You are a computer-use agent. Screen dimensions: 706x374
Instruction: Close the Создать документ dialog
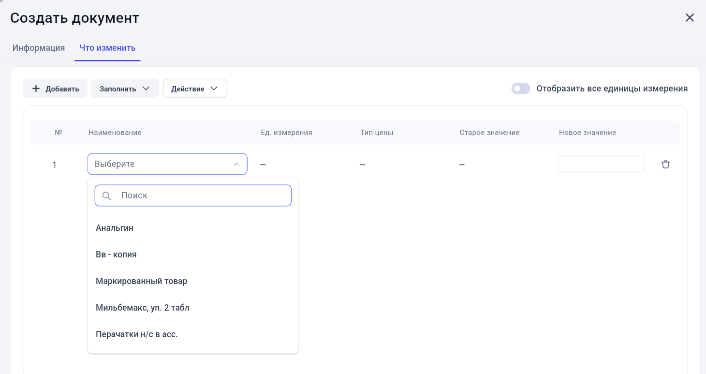(690, 18)
